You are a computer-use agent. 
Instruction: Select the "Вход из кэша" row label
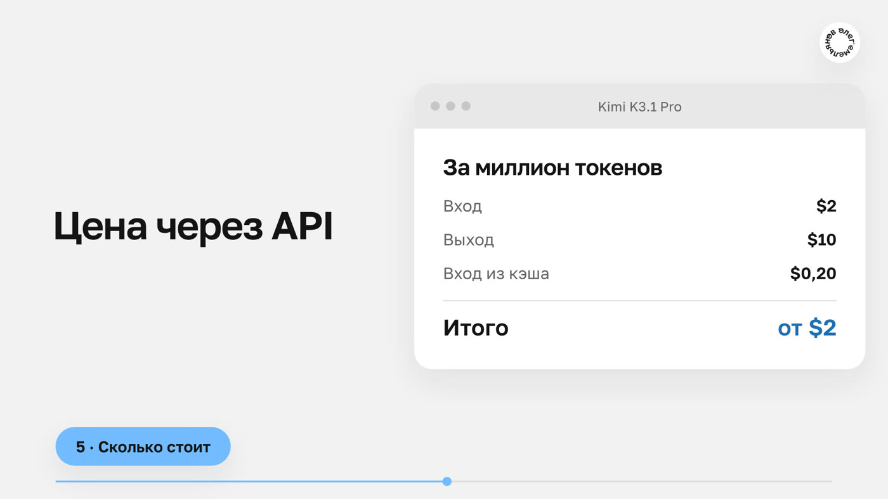tap(496, 274)
